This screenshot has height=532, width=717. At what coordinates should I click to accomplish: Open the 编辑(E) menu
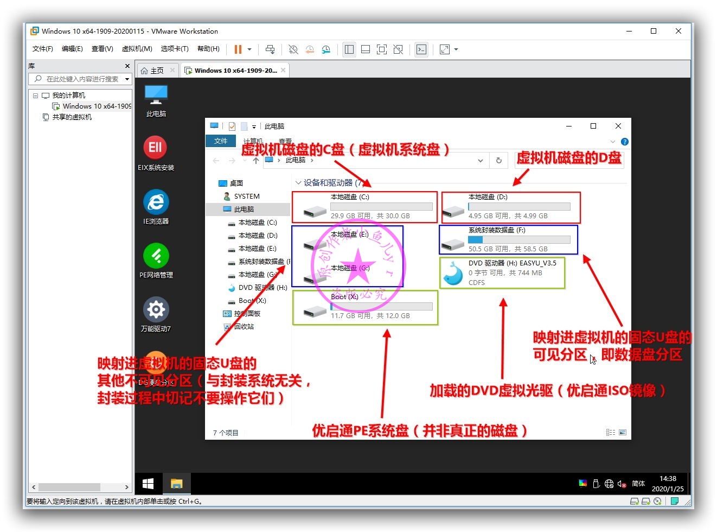(72, 49)
